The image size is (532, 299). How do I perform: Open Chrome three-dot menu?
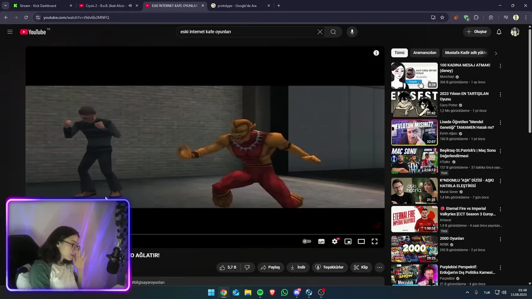click(x=525, y=17)
